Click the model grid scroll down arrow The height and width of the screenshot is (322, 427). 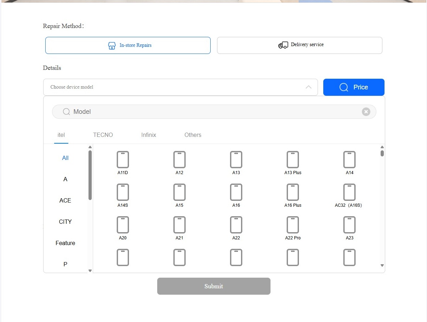click(382, 265)
